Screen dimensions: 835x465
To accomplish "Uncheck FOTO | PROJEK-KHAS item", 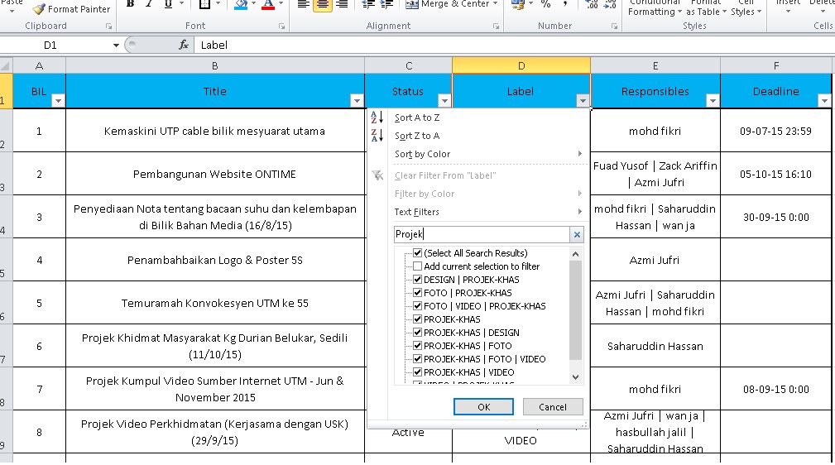I will [x=417, y=293].
